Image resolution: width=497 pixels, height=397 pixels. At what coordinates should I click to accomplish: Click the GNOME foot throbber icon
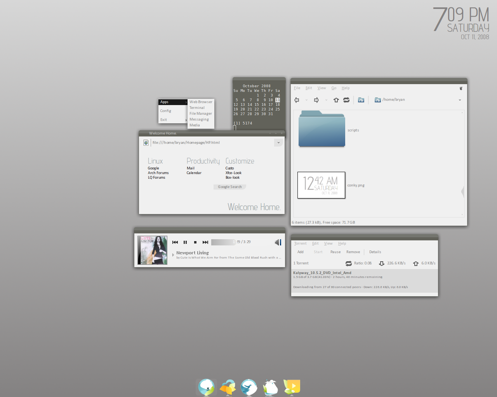click(x=461, y=88)
